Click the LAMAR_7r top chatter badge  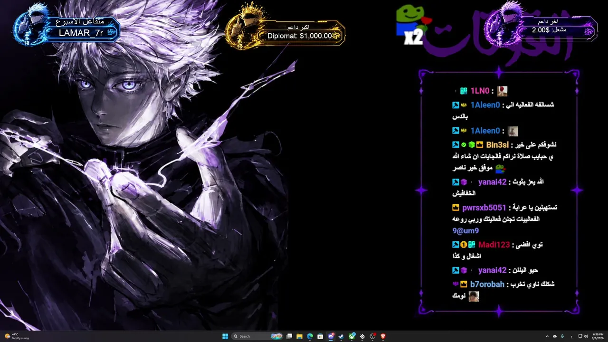tap(67, 28)
